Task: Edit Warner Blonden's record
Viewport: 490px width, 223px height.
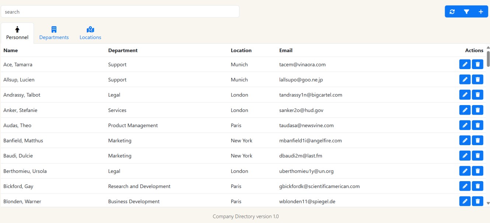Action: [x=465, y=201]
